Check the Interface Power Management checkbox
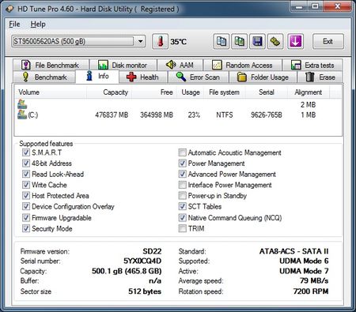 182,185
